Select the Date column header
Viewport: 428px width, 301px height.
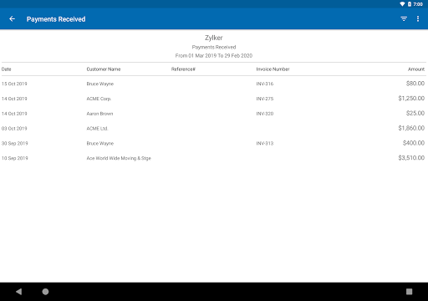6,69
